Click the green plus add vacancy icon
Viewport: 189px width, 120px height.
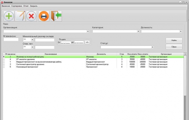[9, 16]
